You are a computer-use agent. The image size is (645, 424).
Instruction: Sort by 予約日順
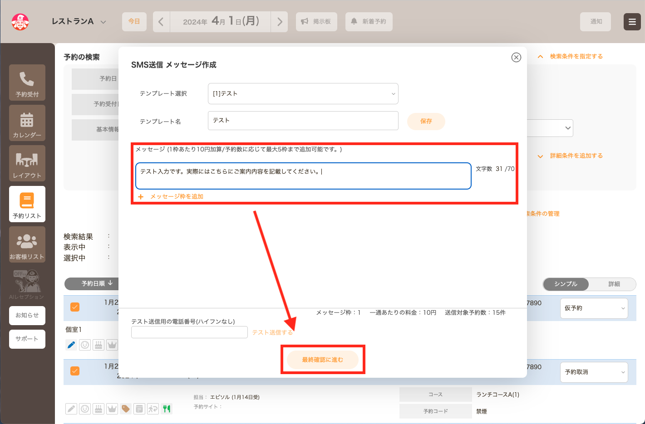[93, 283]
